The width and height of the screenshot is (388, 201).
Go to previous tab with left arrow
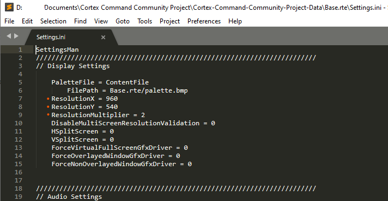[x=9, y=36]
